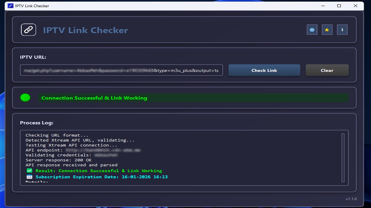Click the IPTV Link Checker heading

86,30
